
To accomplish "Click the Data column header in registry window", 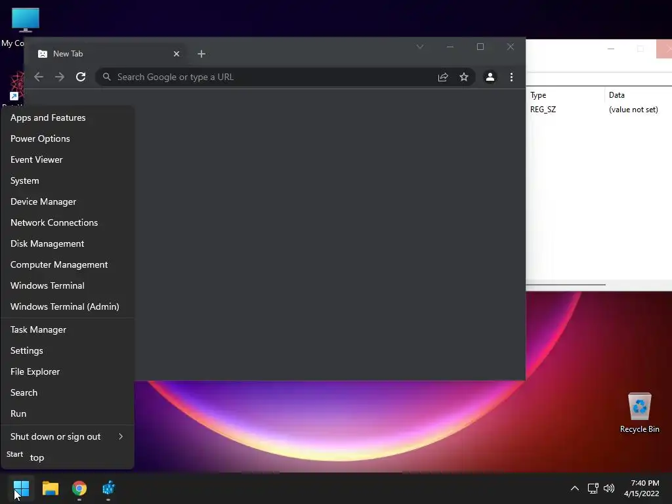I will point(639,95).
